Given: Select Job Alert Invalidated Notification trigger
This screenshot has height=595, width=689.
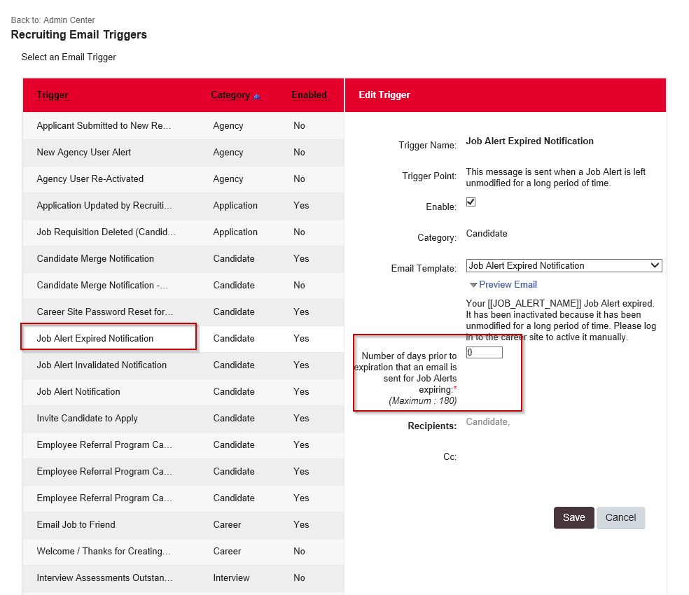Looking at the screenshot, I should (x=102, y=365).
